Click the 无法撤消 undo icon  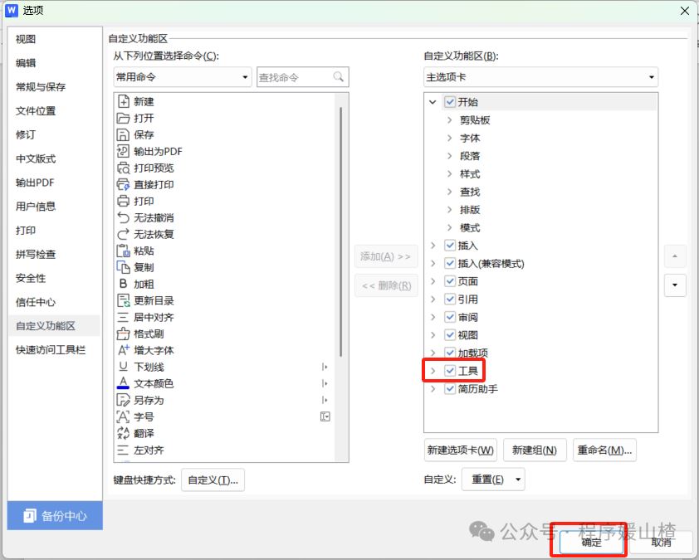(123, 217)
